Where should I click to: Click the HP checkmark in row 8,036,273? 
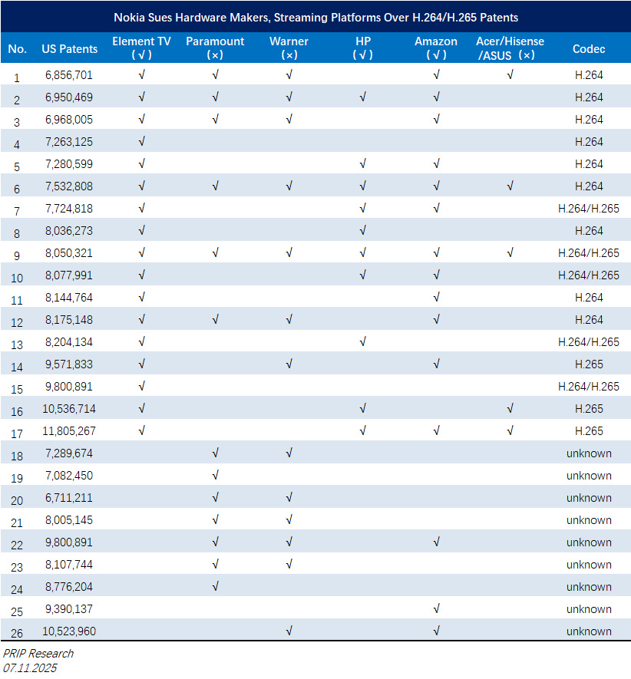(x=363, y=231)
